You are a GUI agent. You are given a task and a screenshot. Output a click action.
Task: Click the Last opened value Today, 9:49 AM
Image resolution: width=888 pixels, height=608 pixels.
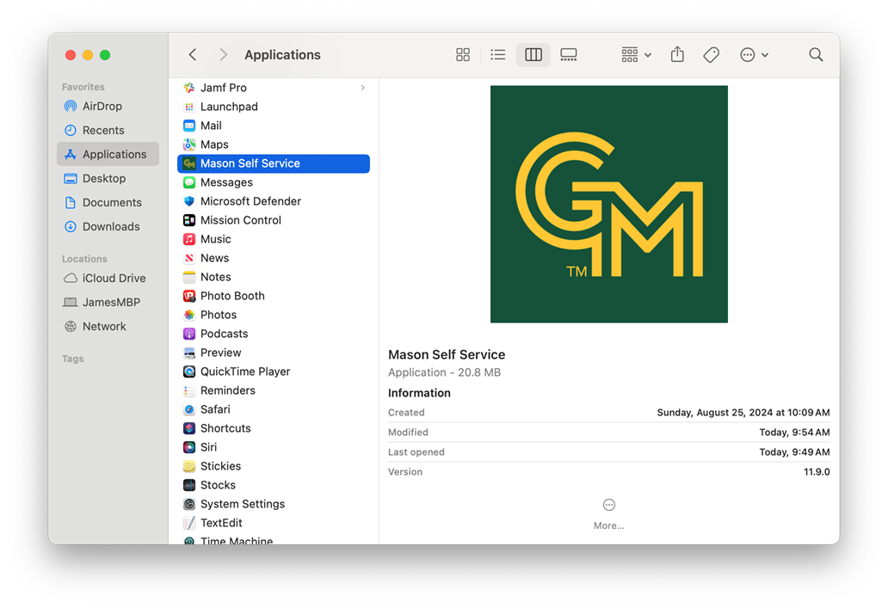tap(794, 452)
